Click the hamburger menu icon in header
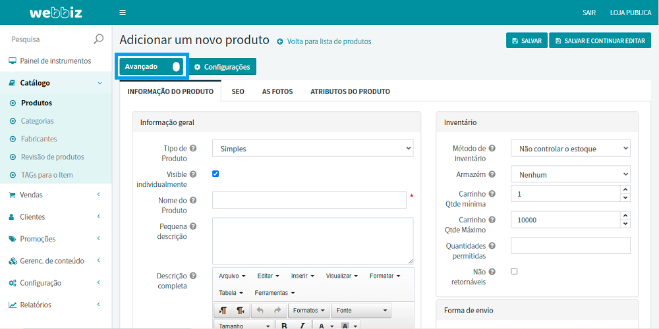This screenshot has height=329, width=659. (x=123, y=13)
